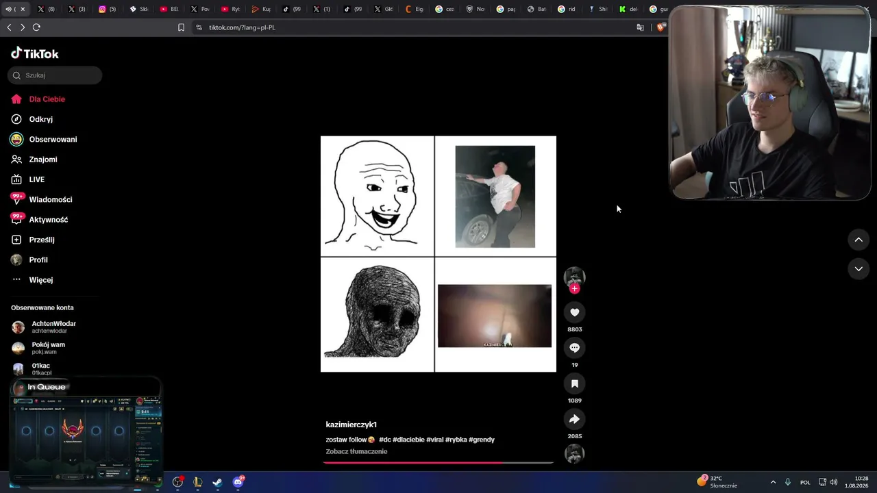This screenshot has height=493, width=877.
Task: Open Pokój wam followed account
Action: pyautogui.click(x=40, y=348)
